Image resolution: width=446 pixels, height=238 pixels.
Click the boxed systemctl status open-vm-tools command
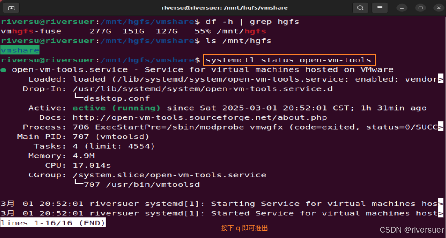(x=289, y=60)
